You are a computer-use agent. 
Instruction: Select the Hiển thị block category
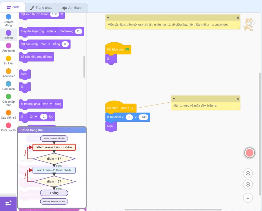pos(8,35)
